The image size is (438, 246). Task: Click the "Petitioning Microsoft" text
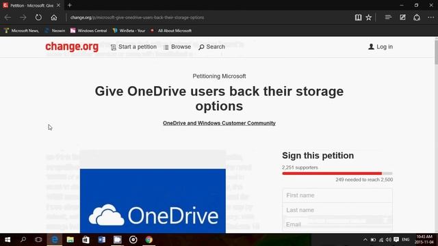[x=219, y=76]
